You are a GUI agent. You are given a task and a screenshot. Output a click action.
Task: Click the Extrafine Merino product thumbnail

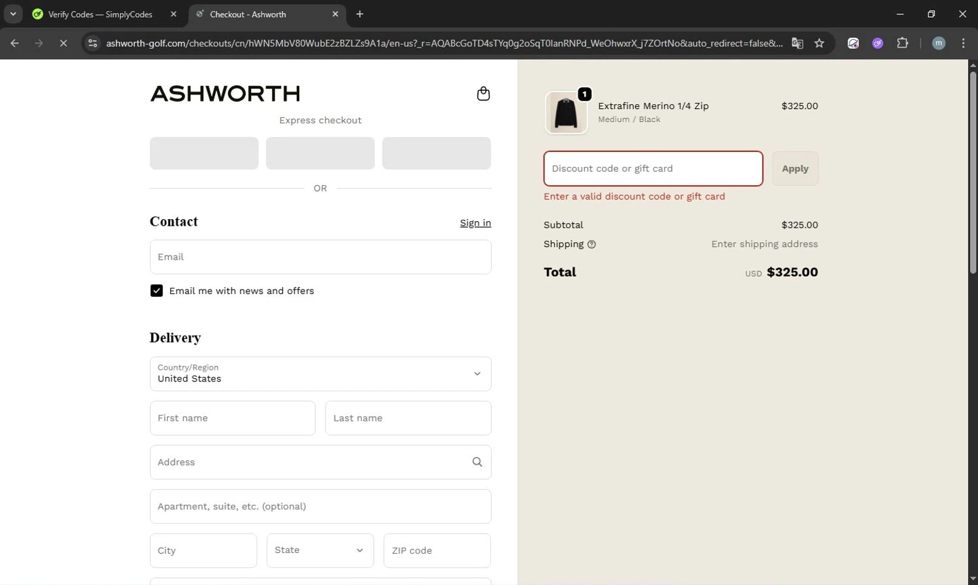click(566, 113)
